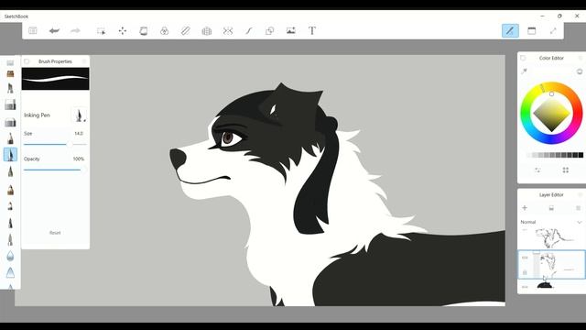Viewport: 586px width, 330px height.
Task: Toggle the brush palette pen icon
Action: 510,30
